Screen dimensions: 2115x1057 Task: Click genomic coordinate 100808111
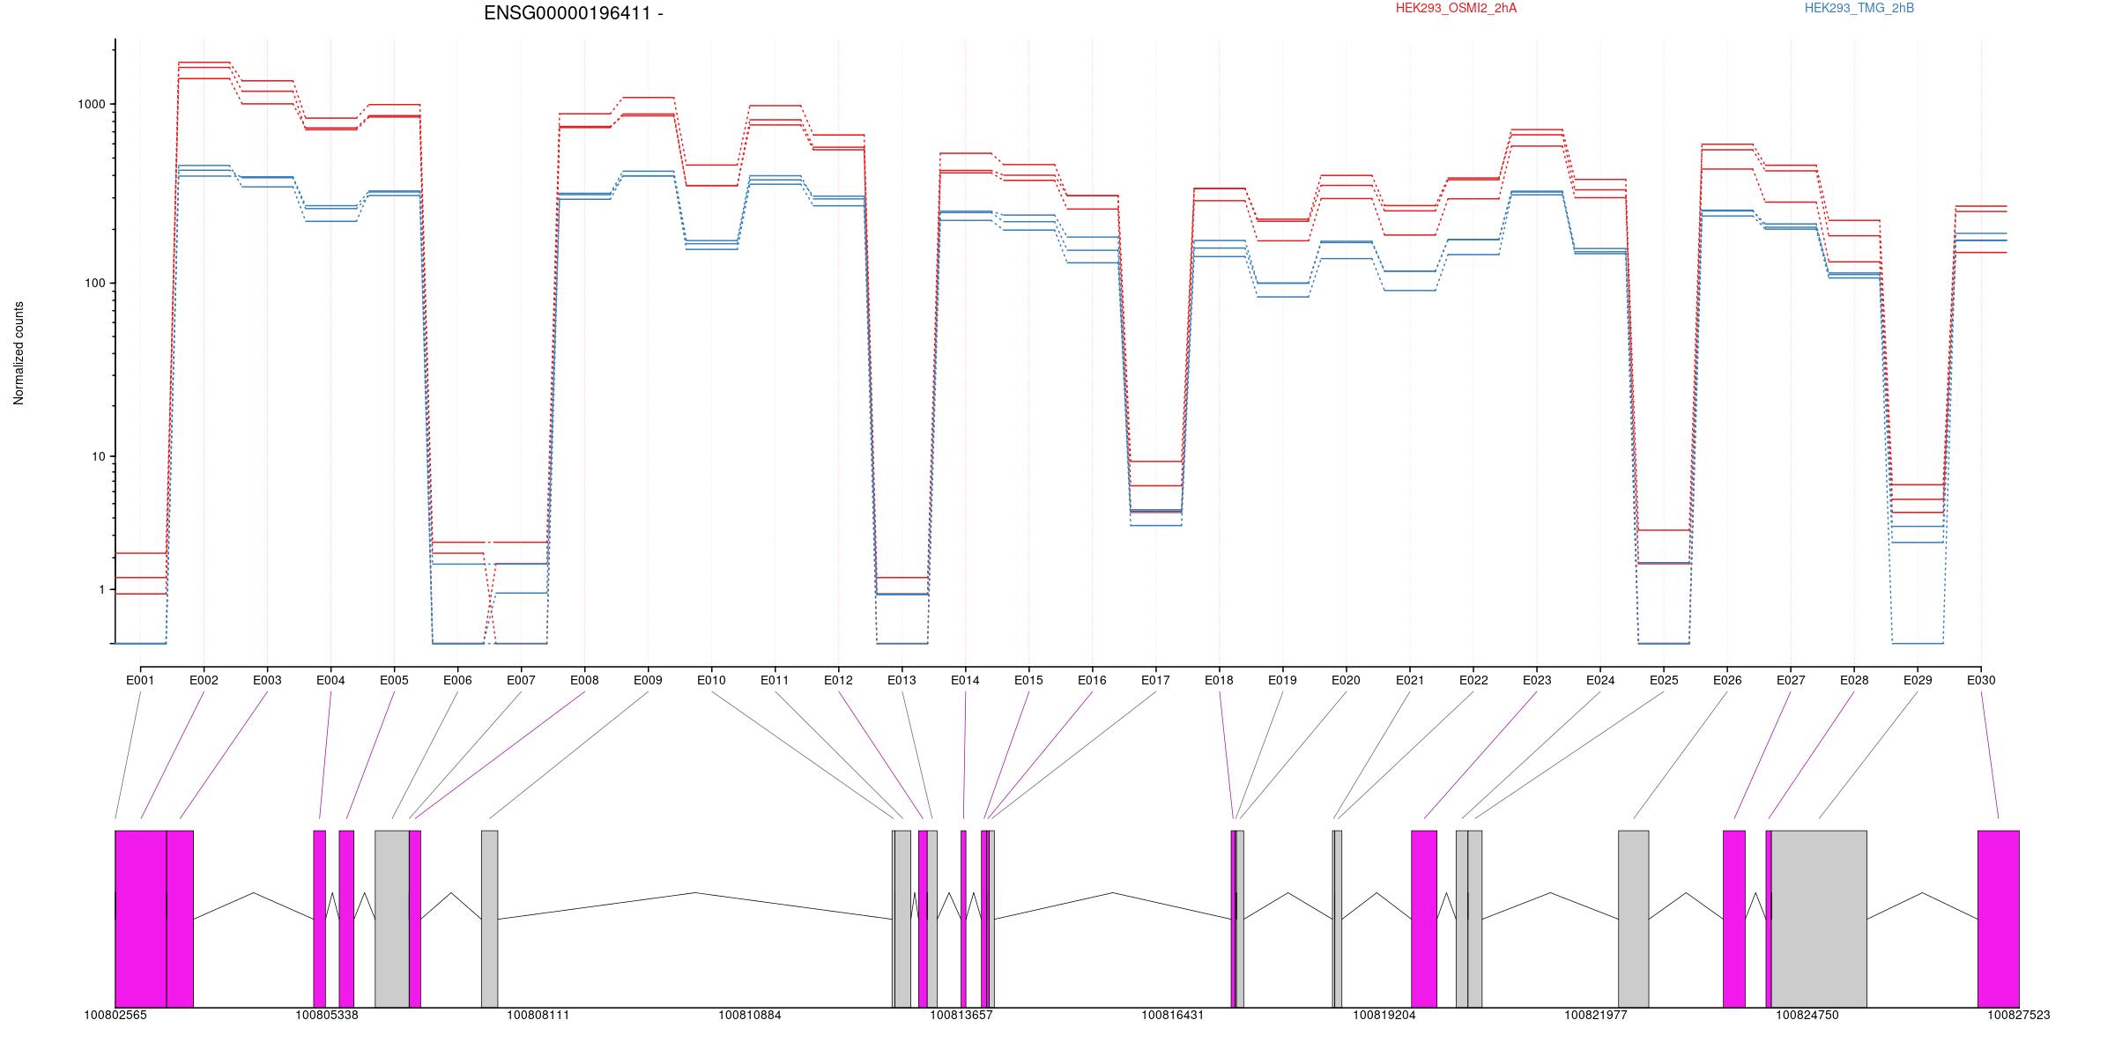[538, 1015]
